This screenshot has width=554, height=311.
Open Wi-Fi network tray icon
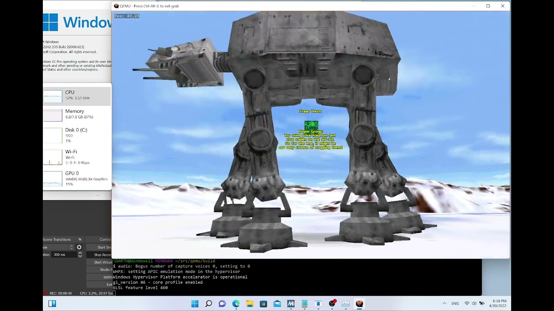pyautogui.click(x=467, y=304)
